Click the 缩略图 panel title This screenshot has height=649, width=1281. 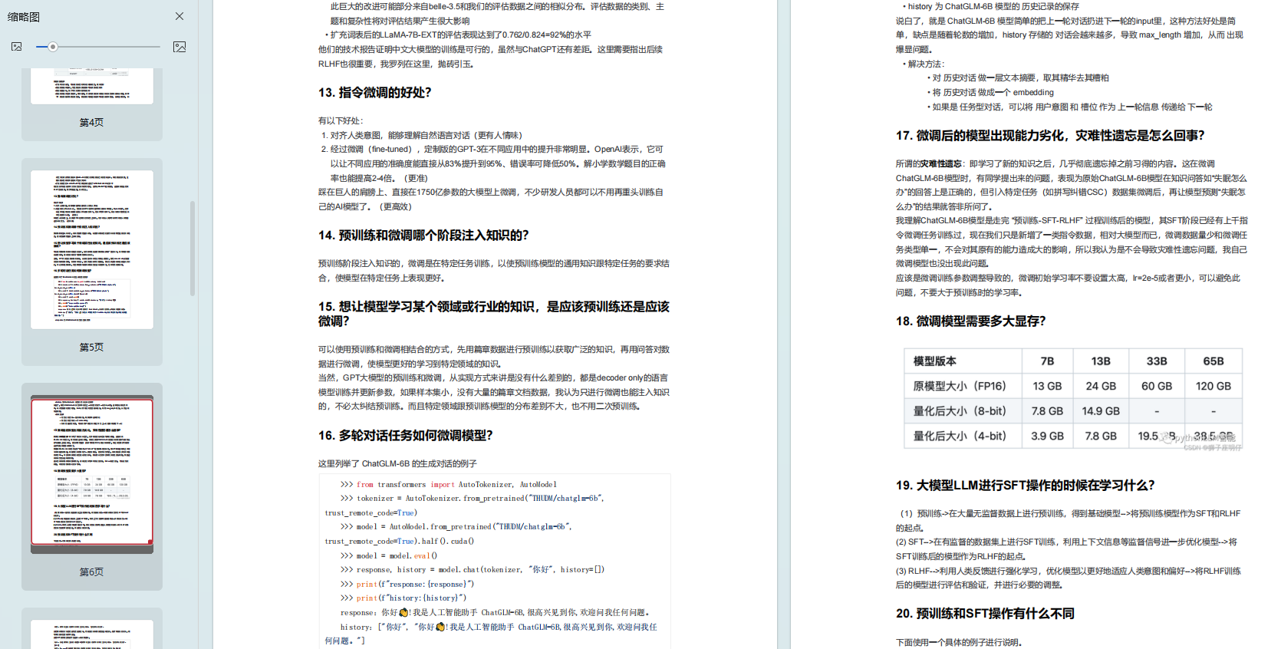24,17
